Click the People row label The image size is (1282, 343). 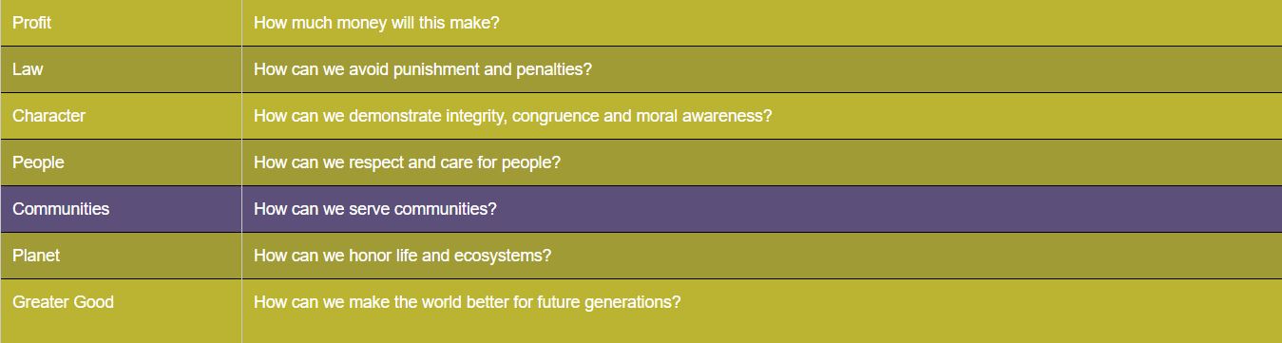click(38, 162)
